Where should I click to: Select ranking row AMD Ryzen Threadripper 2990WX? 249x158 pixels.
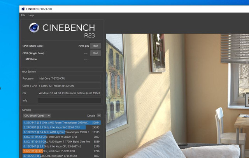[x=61, y=123]
